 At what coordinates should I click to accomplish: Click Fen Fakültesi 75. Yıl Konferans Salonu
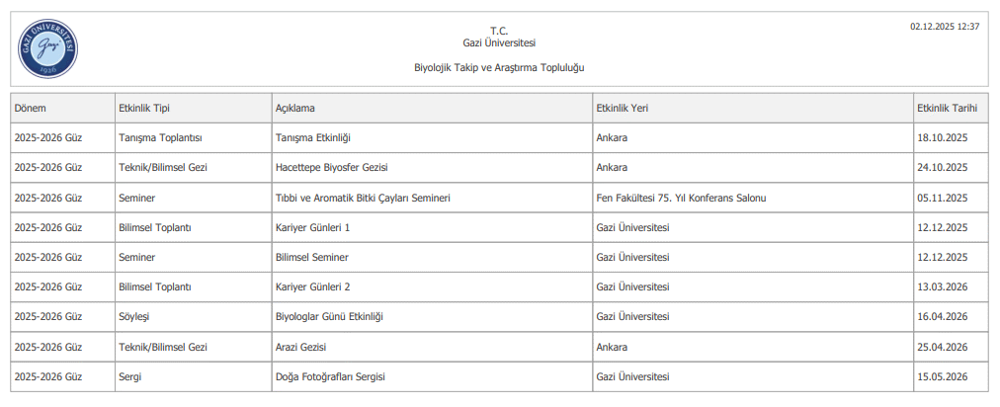point(681,198)
